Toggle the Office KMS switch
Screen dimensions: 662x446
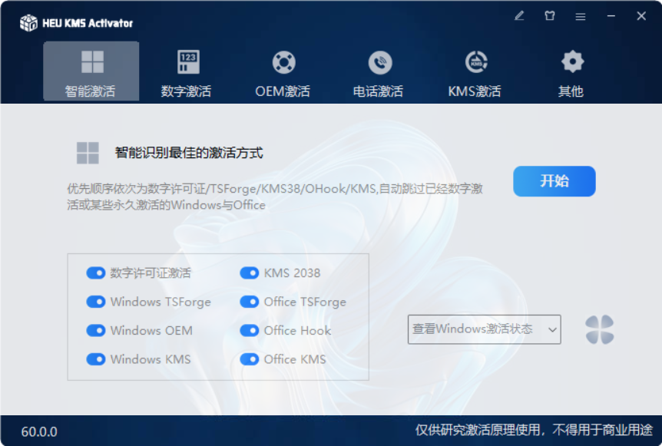pyautogui.click(x=250, y=359)
